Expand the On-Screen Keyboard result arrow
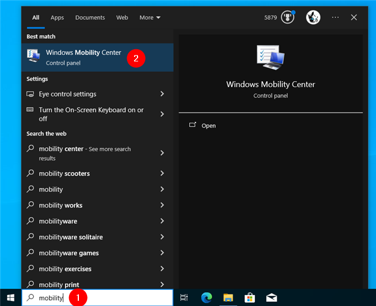This screenshot has height=306, width=376. point(162,114)
